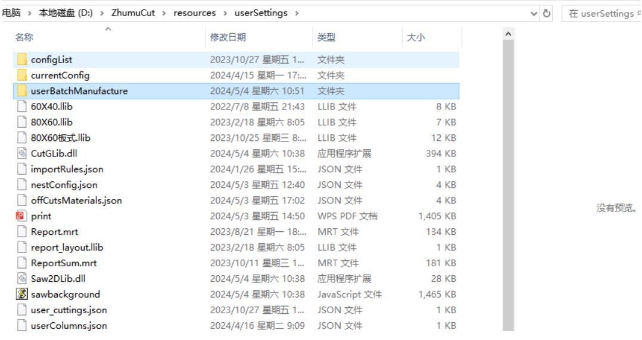642x340 pixels.
Task: Select the sawbackground file name
Action: 66,294
